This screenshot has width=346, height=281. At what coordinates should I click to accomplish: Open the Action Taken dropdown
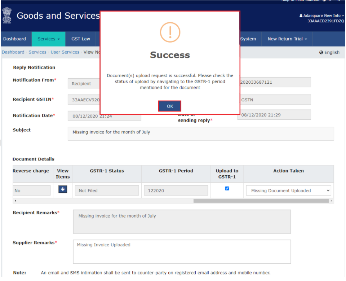(x=289, y=190)
